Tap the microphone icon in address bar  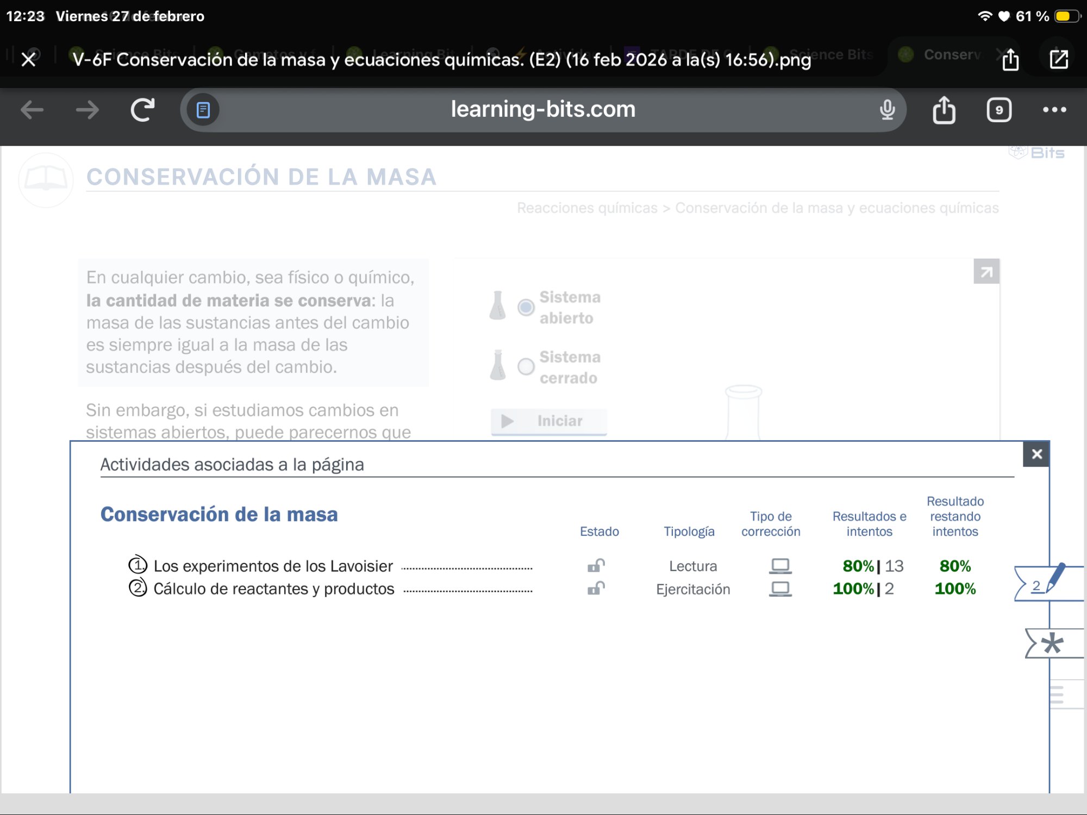887,110
